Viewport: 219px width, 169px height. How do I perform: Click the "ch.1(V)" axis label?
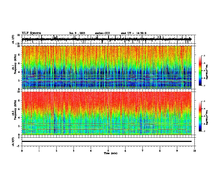coord(13,39)
